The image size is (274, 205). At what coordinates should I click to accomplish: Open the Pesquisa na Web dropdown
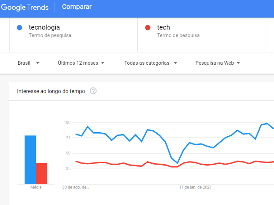click(217, 63)
